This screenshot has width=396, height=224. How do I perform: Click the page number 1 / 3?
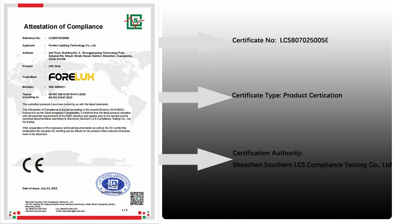[125, 210]
